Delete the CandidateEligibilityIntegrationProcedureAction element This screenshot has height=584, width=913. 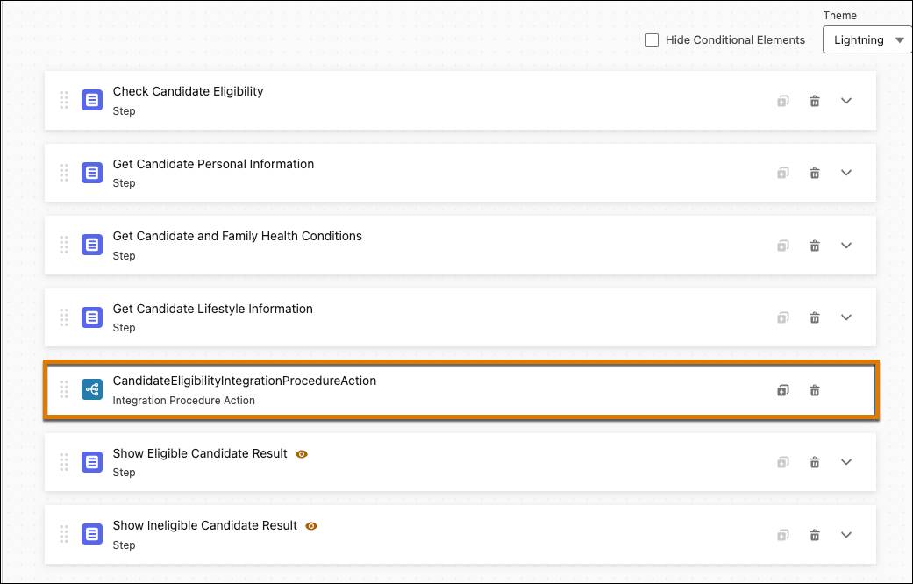(815, 390)
